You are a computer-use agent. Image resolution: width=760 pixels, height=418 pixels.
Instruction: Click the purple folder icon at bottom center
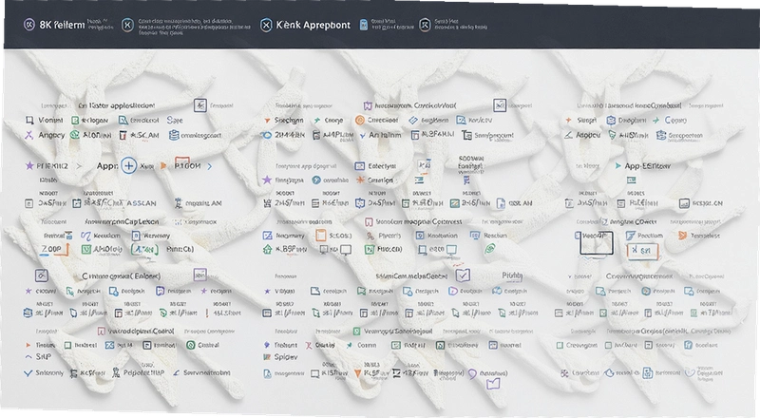[493, 384]
